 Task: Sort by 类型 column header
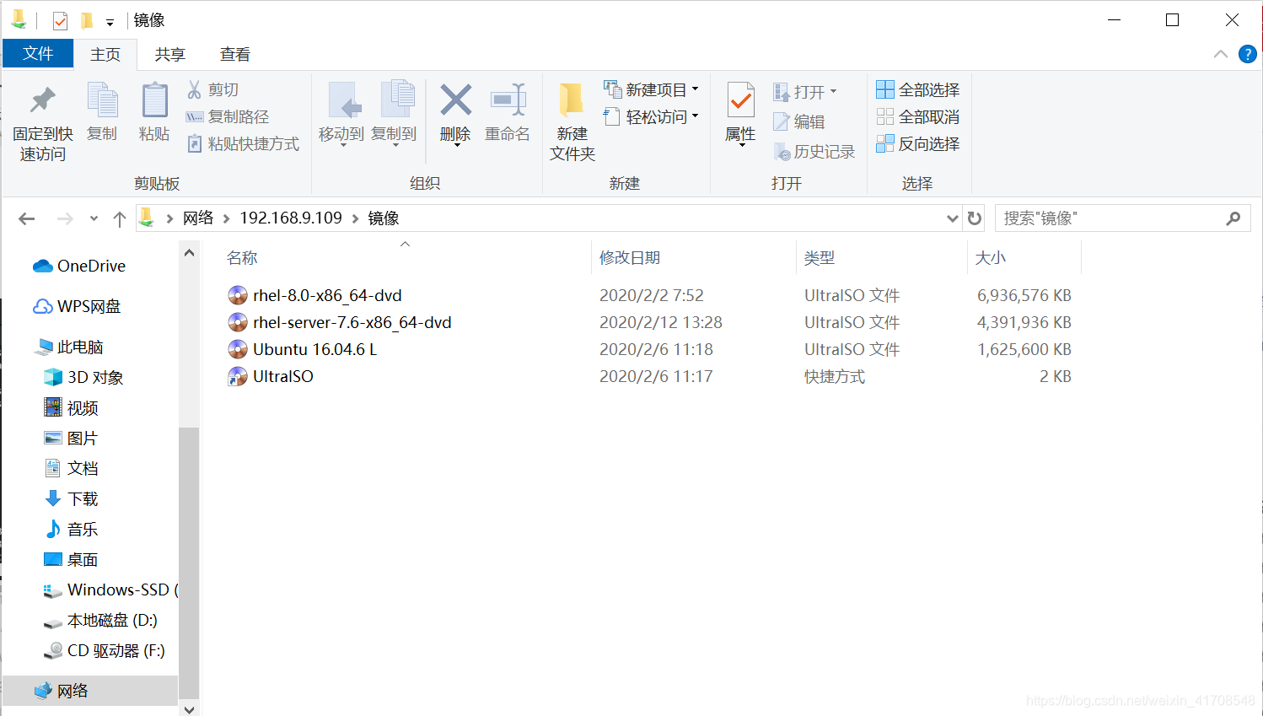click(x=820, y=258)
